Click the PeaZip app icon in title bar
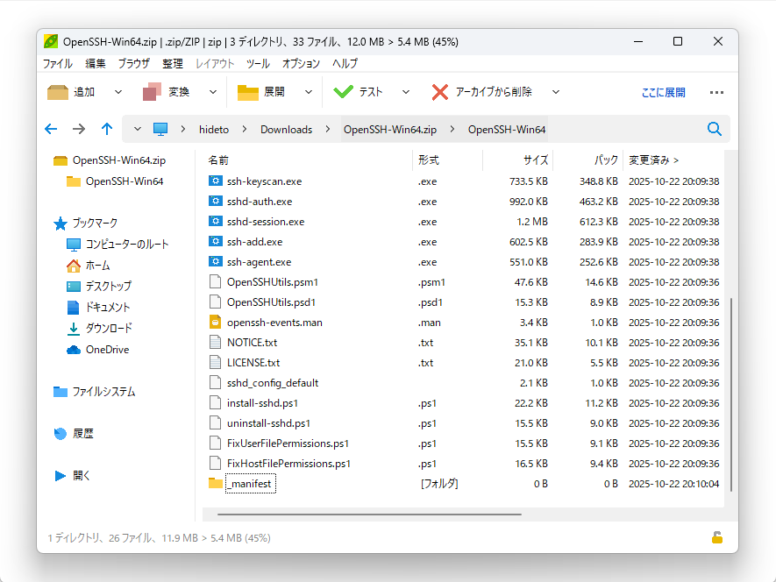 (x=51, y=41)
